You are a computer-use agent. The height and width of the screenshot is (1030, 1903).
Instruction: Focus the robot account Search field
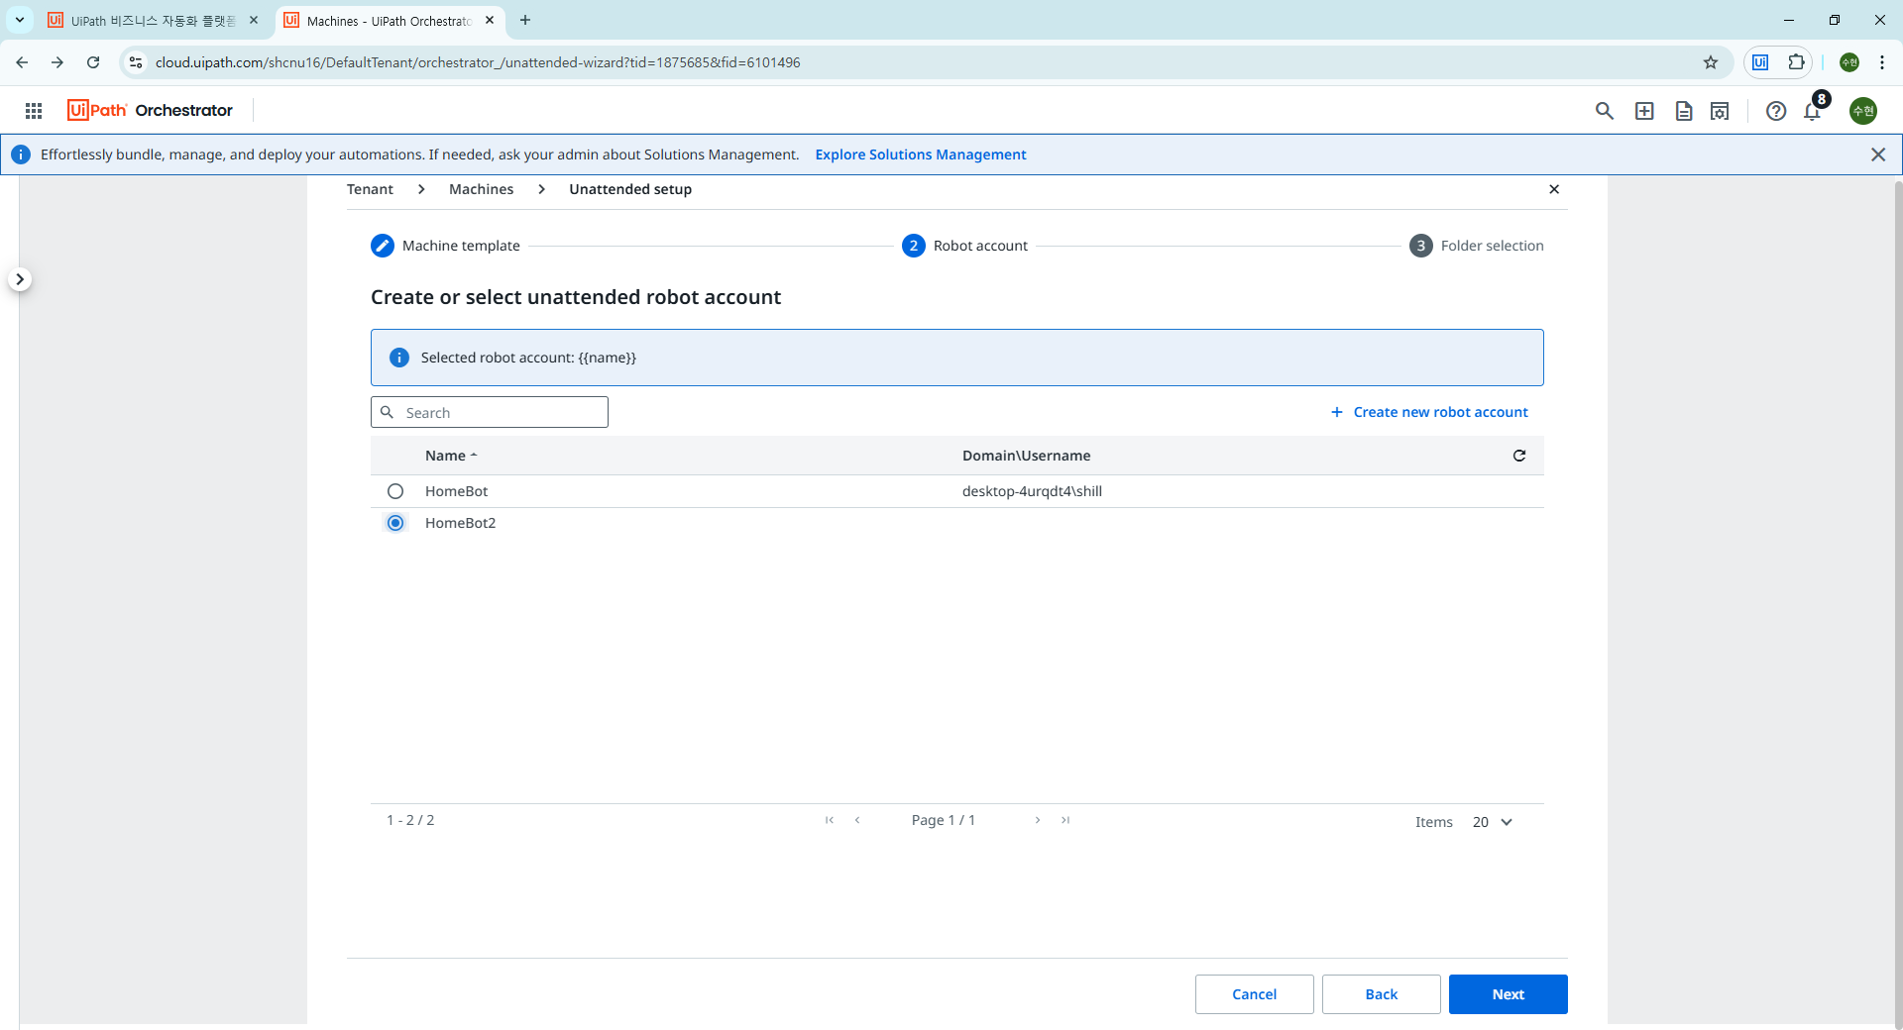(490, 412)
